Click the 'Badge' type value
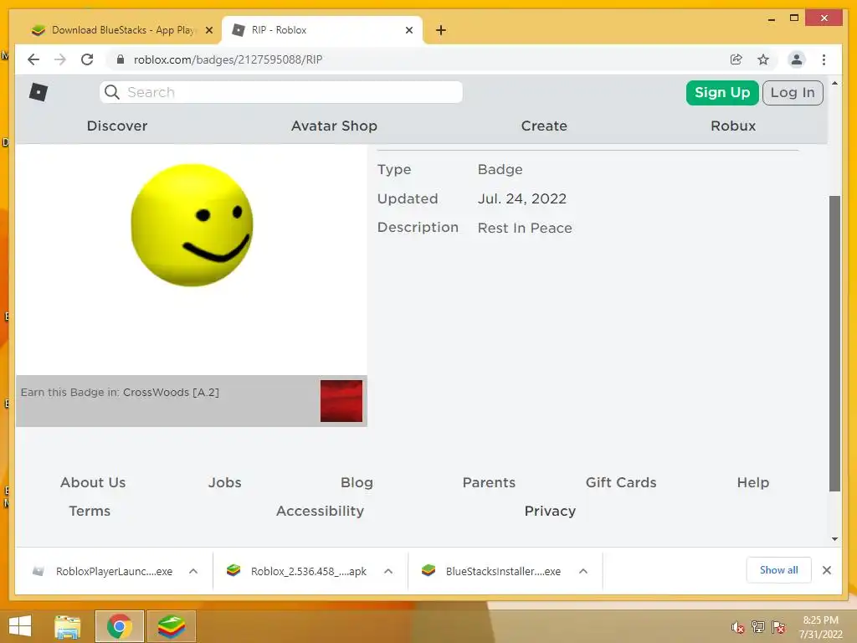Screen dimensions: 857x643 pyautogui.click(x=500, y=169)
